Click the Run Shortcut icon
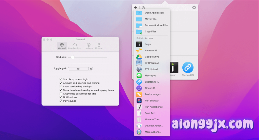This screenshot has height=140, width=259. (x=139, y=101)
